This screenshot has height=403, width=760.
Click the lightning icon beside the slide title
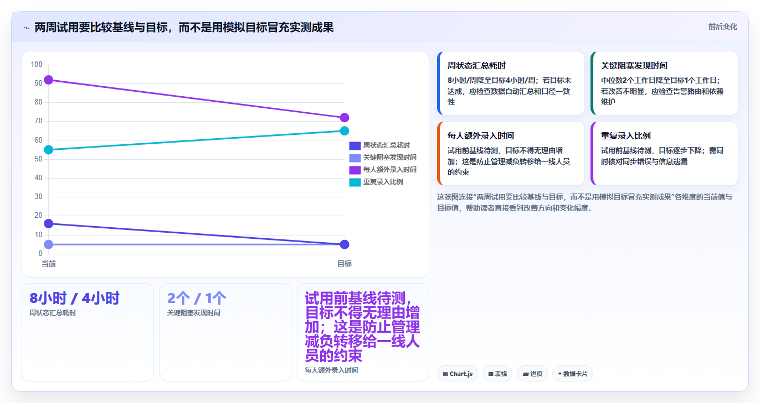point(26,27)
